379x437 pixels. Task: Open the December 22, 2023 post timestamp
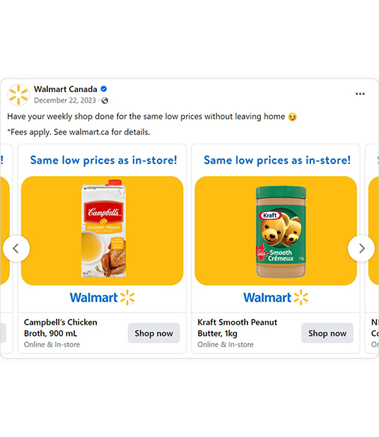pos(65,100)
